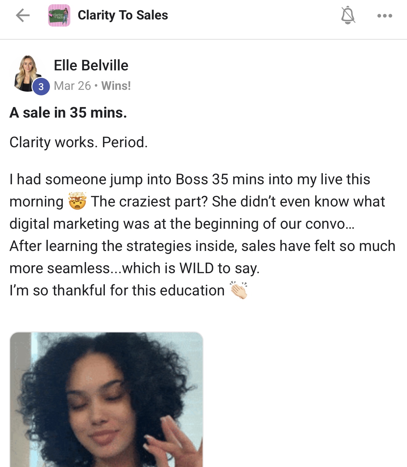This screenshot has width=407, height=467.
Task: Select the Clarity To Sales header title
Action: tap(123, 15)
